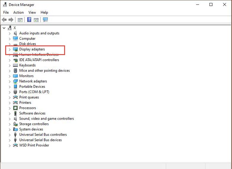Select Universal Serial Bus devices label
Viewport: 232px width, 169px height.
point(40,140)
